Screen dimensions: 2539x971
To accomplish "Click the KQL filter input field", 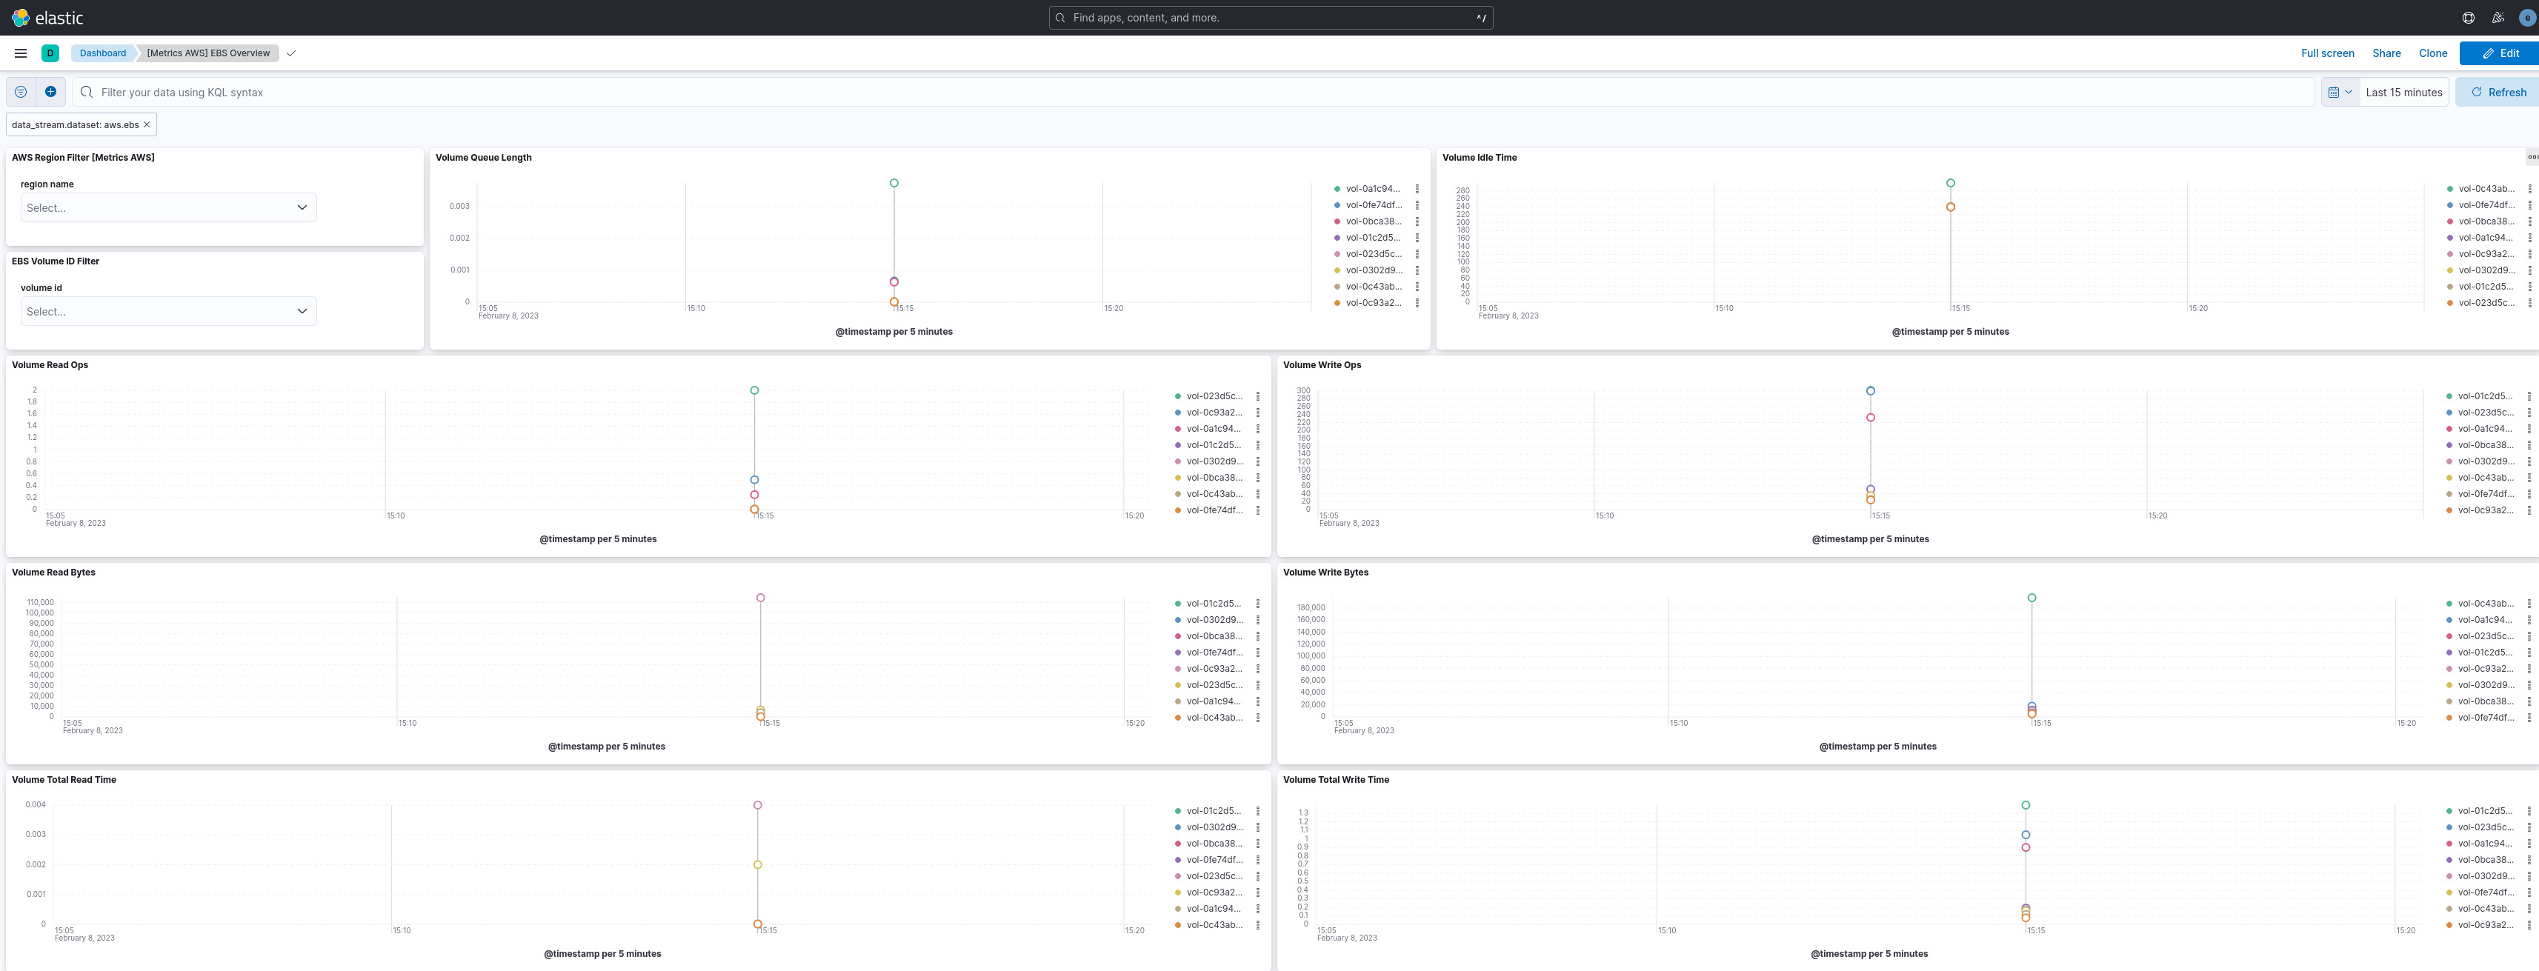I will coord(1182,92).
